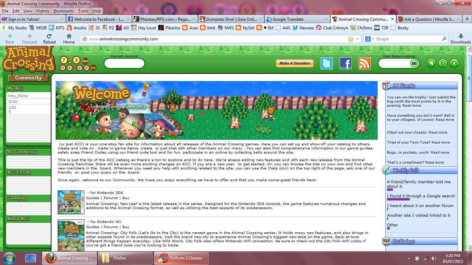This screenshot has height=265, width=472.
Task: Open the File menu
Action: (5, 11)
